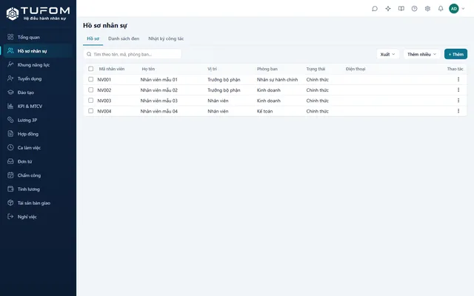474x296 pixels.
Task: Click the Họ tên column header
Action: tap(148, 69)
